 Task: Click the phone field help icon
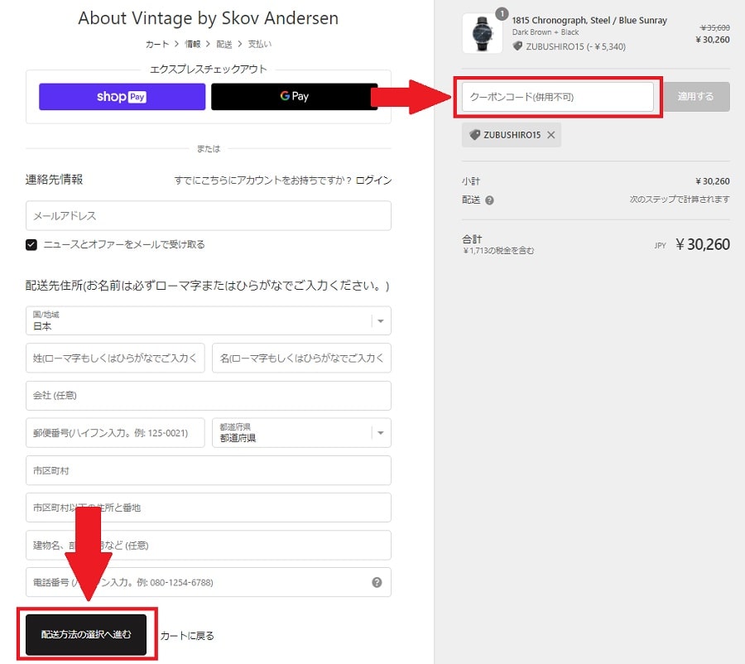point(377,582)
